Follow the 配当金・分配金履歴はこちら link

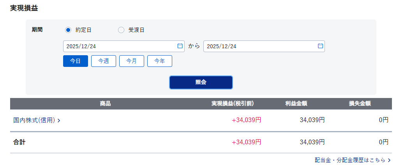pyautogui.click(x=350, y=160)
